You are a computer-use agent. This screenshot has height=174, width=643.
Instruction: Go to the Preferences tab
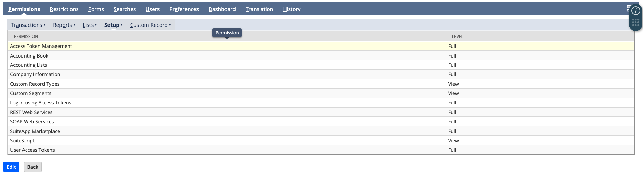tap(184, 9)
